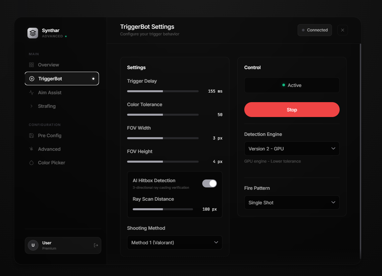Screen dimensions: 382x276
Task: Expand the Shooting Method dropdown
Action: 174,242
